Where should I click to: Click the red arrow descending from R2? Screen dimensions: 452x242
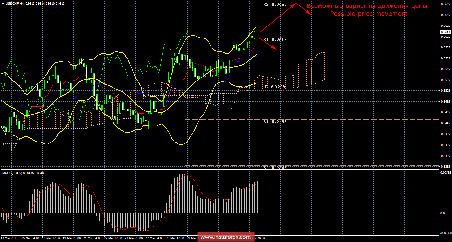tap(304, 9)
